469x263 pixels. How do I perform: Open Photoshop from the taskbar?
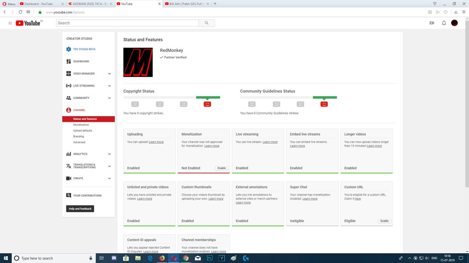tap(210, 258)
